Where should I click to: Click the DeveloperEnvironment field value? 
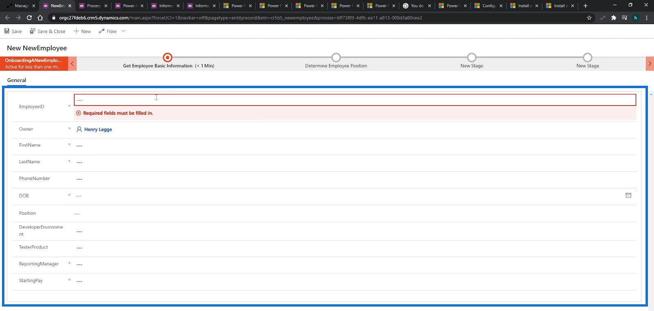(x=355, y=231)
